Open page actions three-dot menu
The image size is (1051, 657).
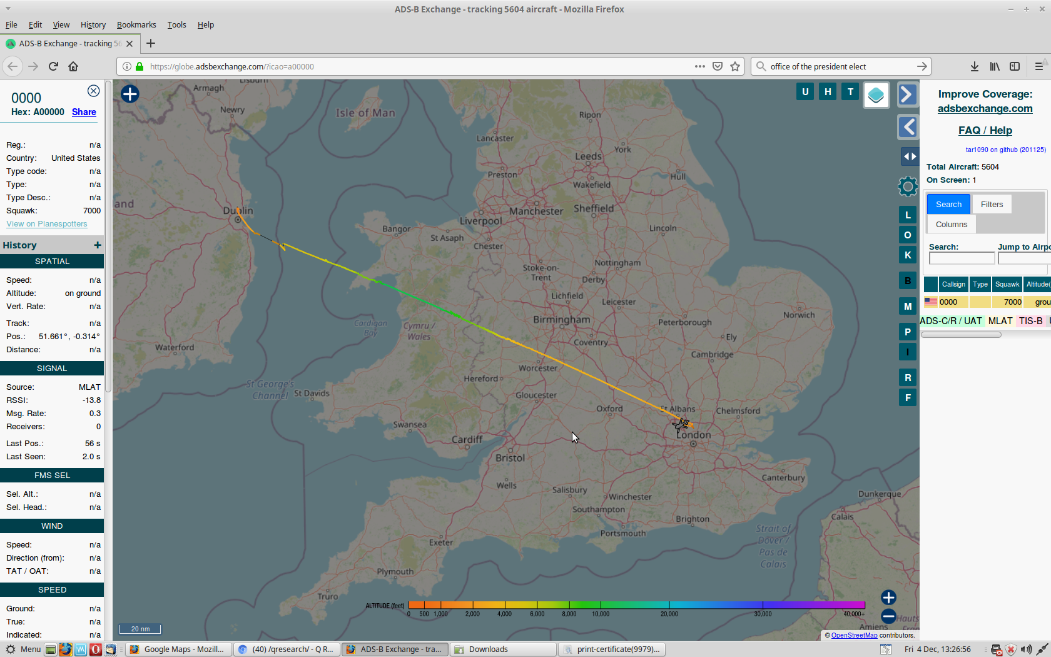(699, 66)
